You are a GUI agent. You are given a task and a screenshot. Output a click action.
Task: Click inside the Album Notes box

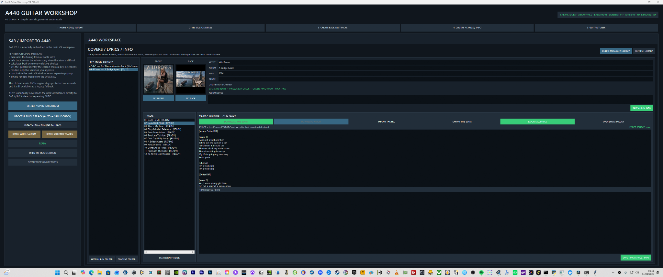(x=431, y=99)
